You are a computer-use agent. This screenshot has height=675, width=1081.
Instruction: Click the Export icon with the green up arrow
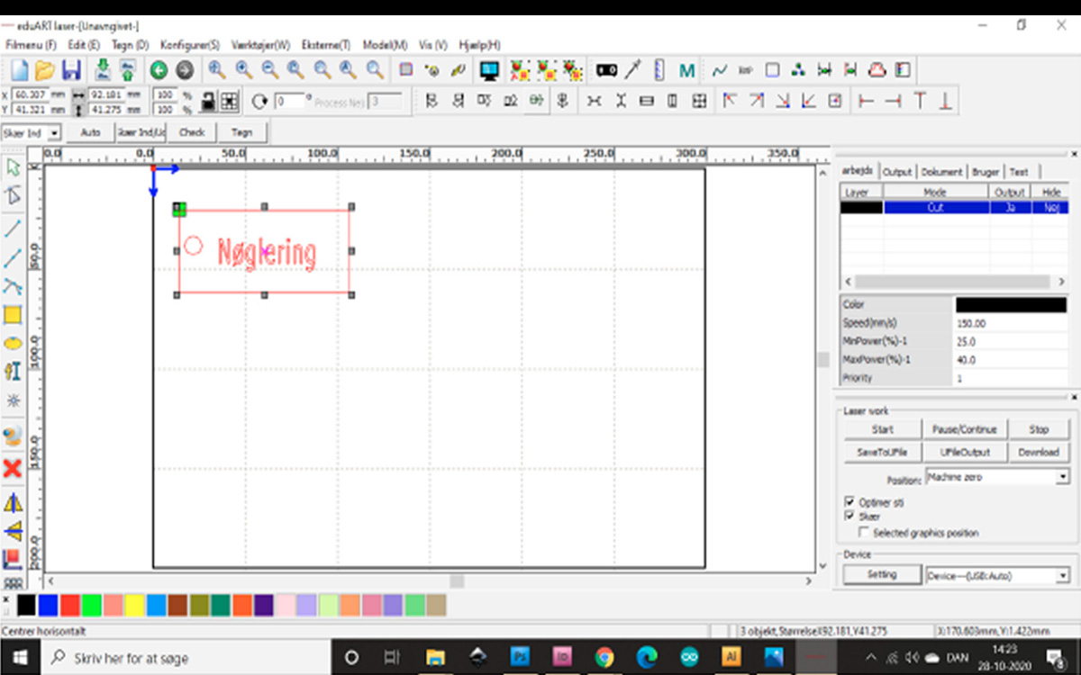pyautogui.click(x=128, y=69)
